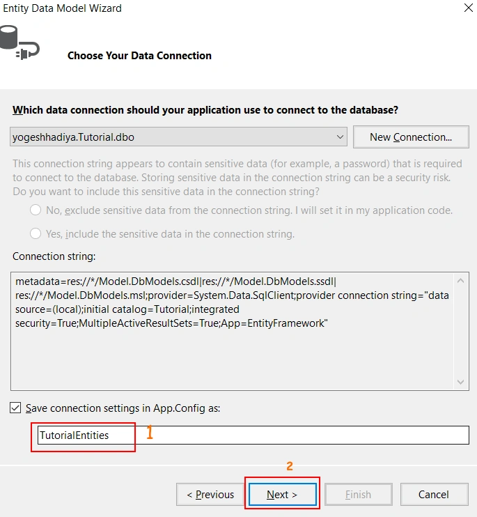The width and height of the screenshot is (477, 517).
Task: Click the New Connection button
Action: [x=411, y=137]
